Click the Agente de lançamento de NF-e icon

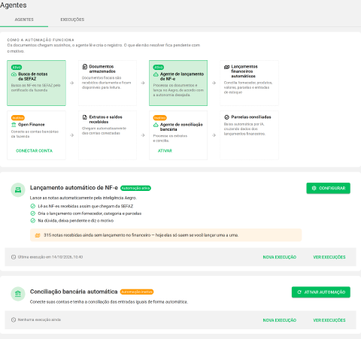(x=156, y=74)
